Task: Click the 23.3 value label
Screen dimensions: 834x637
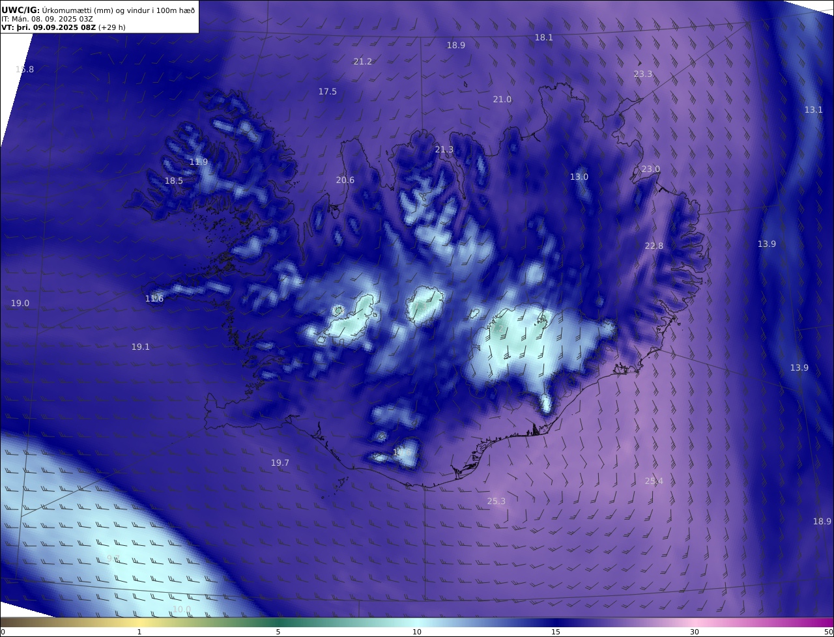Action: (x=643, y=74)
